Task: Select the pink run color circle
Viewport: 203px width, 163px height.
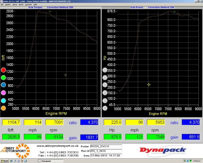Action: 4,93
